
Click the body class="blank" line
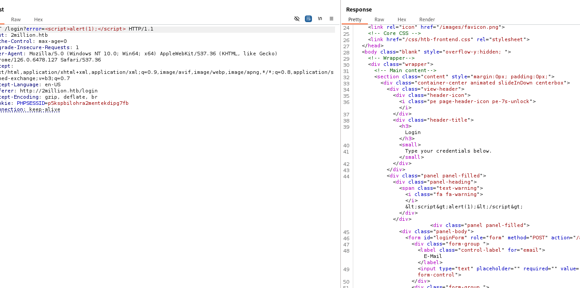pos(436,52)
